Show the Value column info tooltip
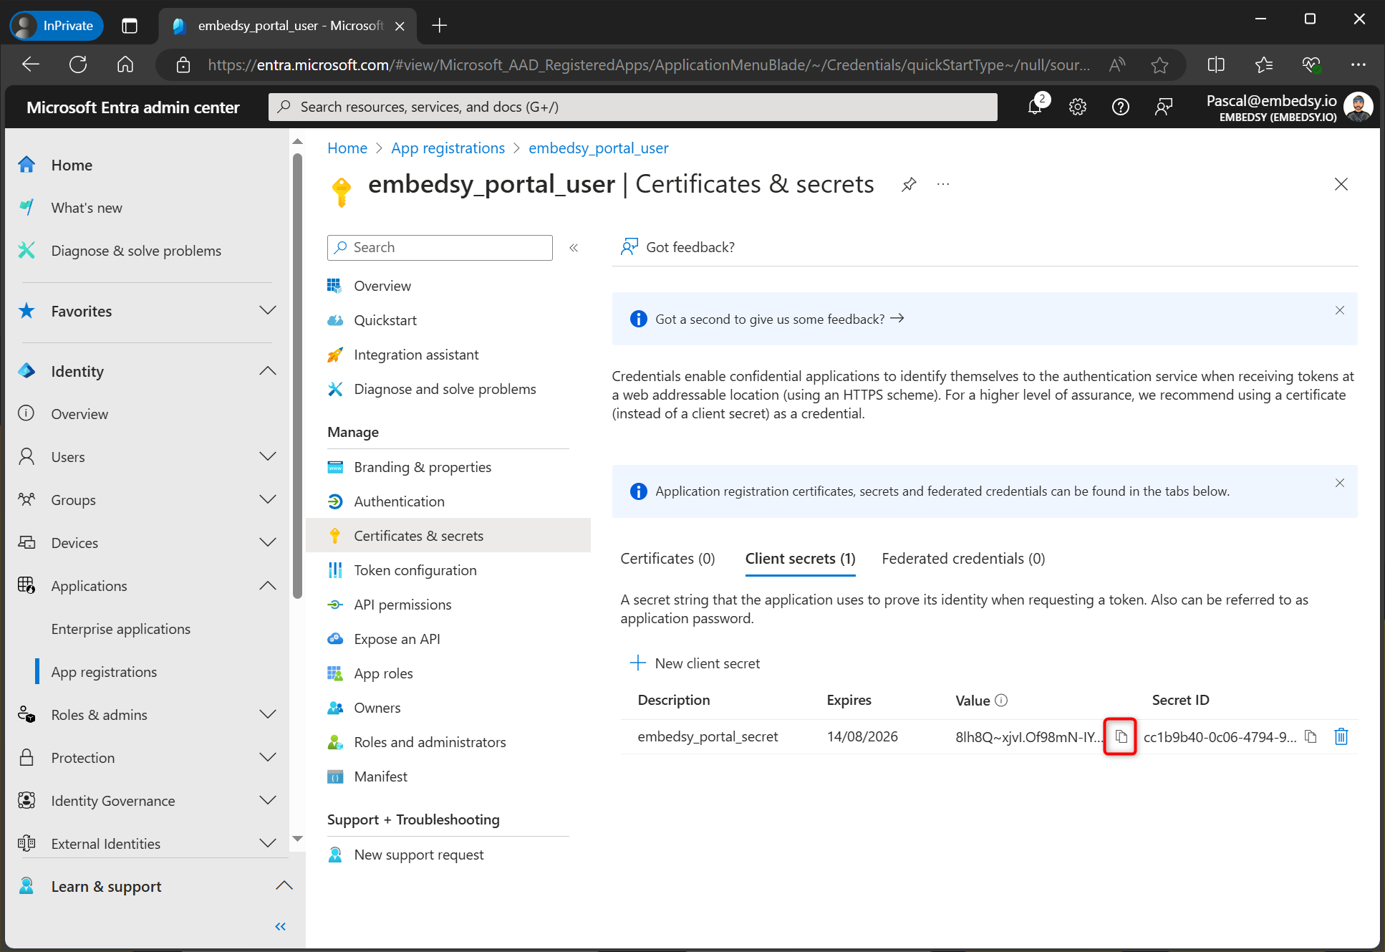This screenshot has height=952, width=1385. click(x=1002, y=700)
